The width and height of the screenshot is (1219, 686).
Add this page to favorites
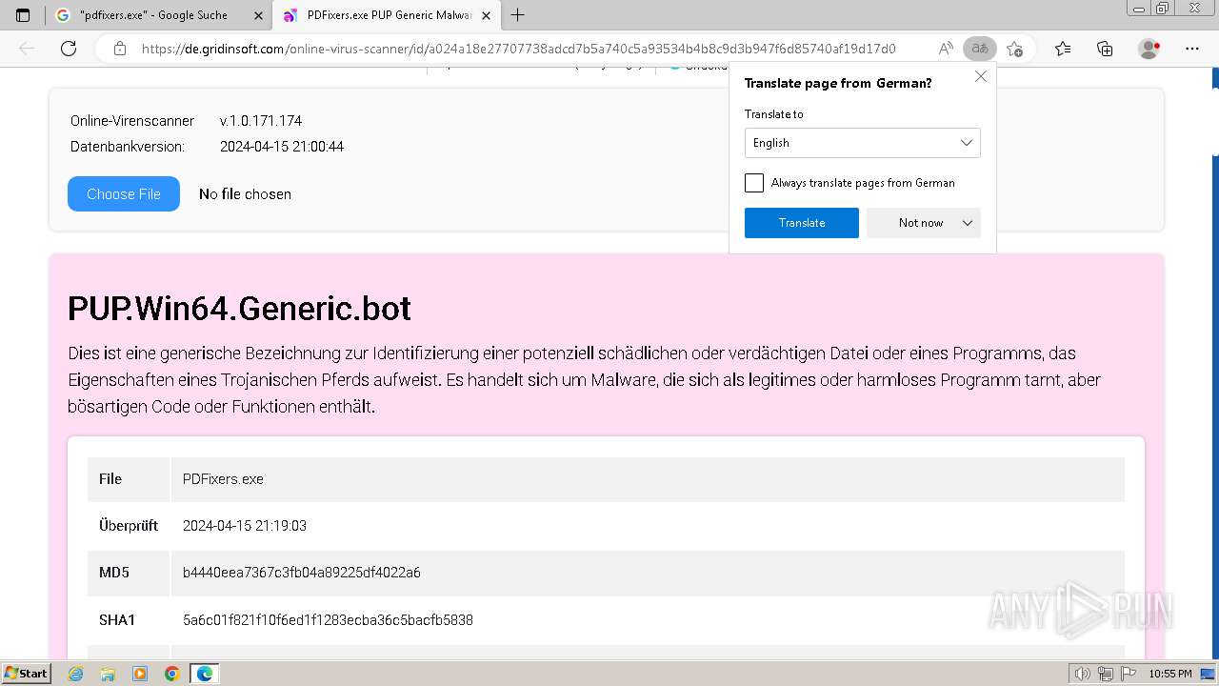[x=1015, y=49]
